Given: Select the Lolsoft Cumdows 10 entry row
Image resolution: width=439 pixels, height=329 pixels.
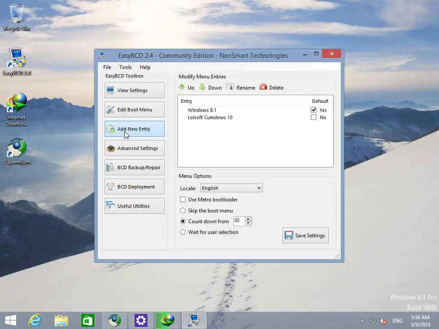Looking at the screenshot, I should click(x=255, y=117).
